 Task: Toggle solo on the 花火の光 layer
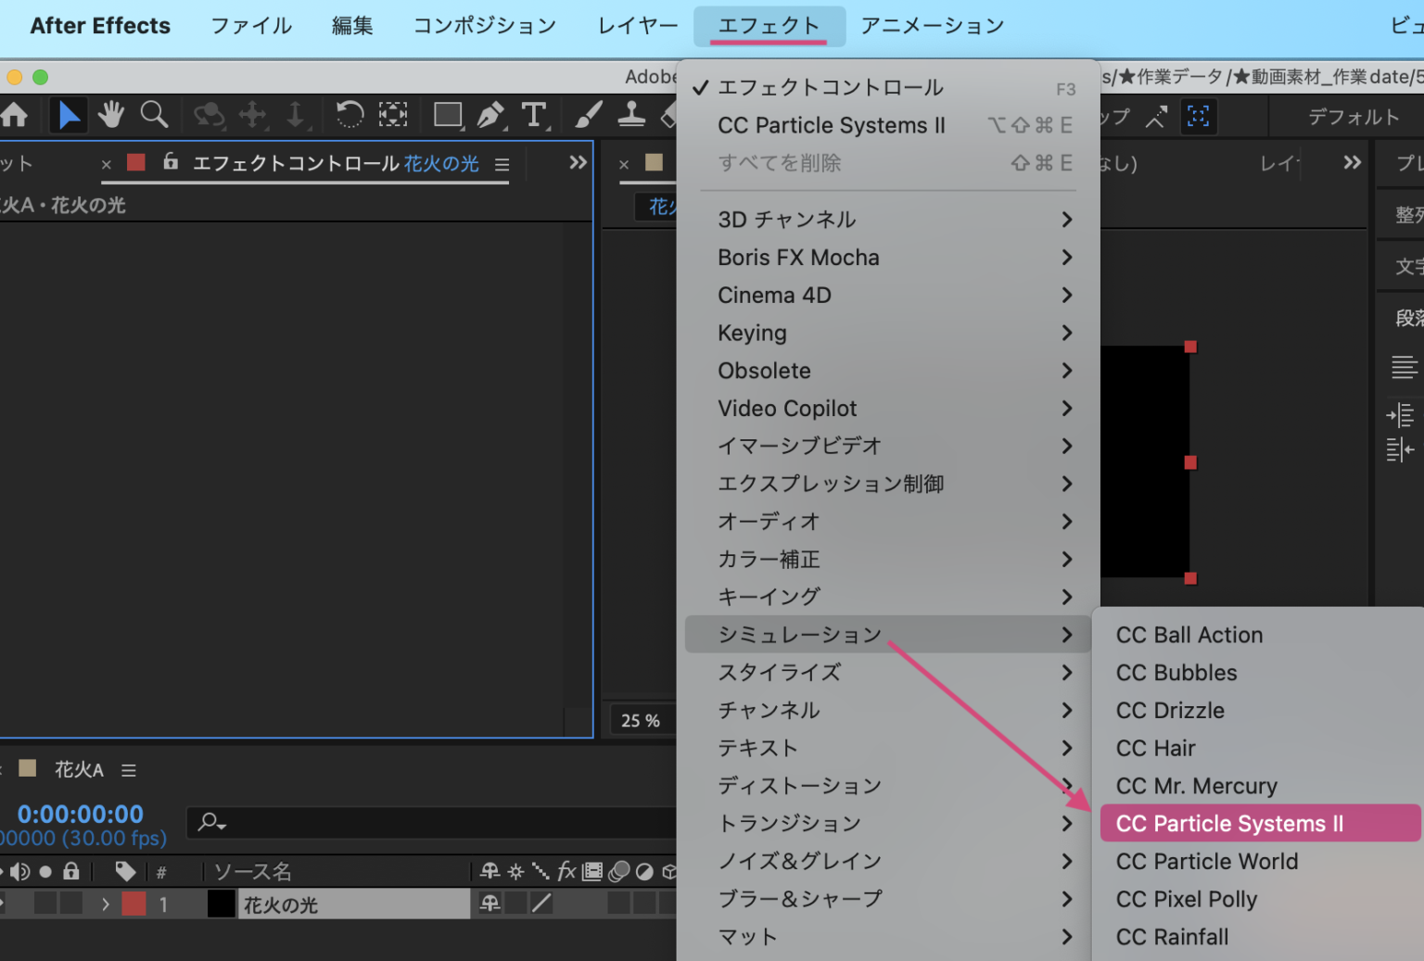[x=45, y=904]
